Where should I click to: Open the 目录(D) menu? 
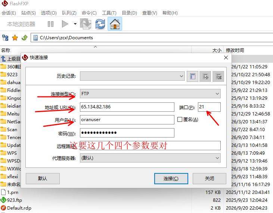[129, 13]
